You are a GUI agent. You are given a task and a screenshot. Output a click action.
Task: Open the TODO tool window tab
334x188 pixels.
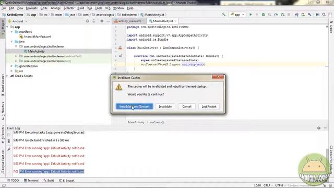(13, 180)
